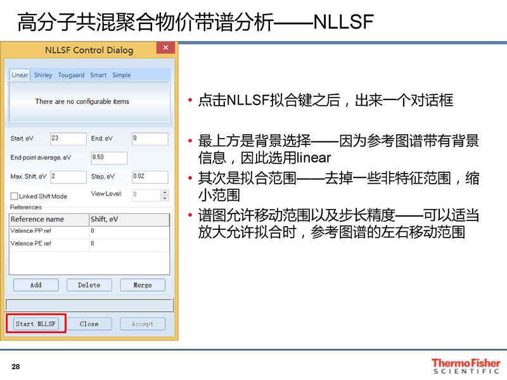Click the Delete reference button

[x=89, y=285]
